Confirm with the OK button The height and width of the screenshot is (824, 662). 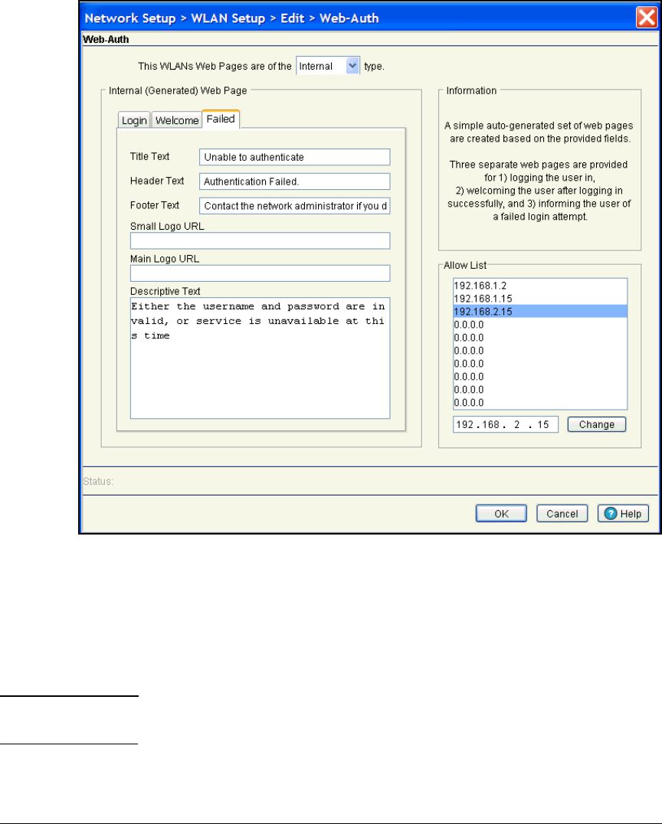click(501, 513)
